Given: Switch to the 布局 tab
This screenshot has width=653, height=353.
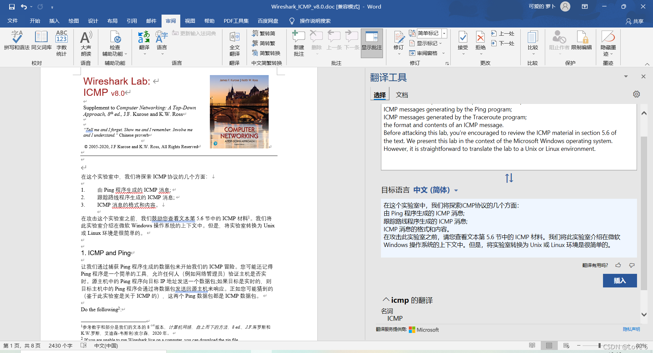Looking at the screenshot, I should [x=112, y=21].
